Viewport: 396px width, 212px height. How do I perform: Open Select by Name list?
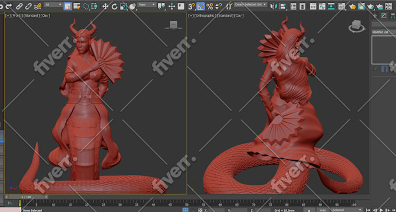(77, 6)
